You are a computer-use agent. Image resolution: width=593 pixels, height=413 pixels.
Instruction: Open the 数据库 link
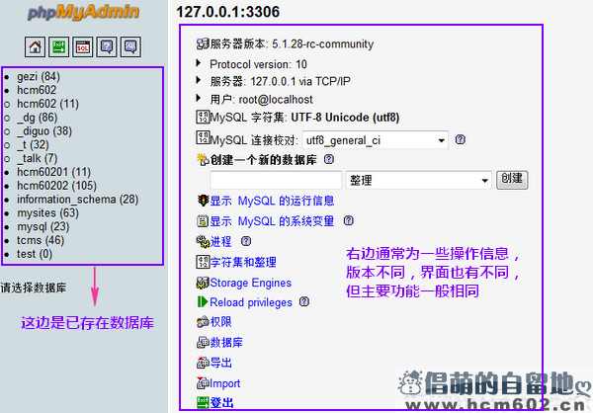(x=226, y=342)
